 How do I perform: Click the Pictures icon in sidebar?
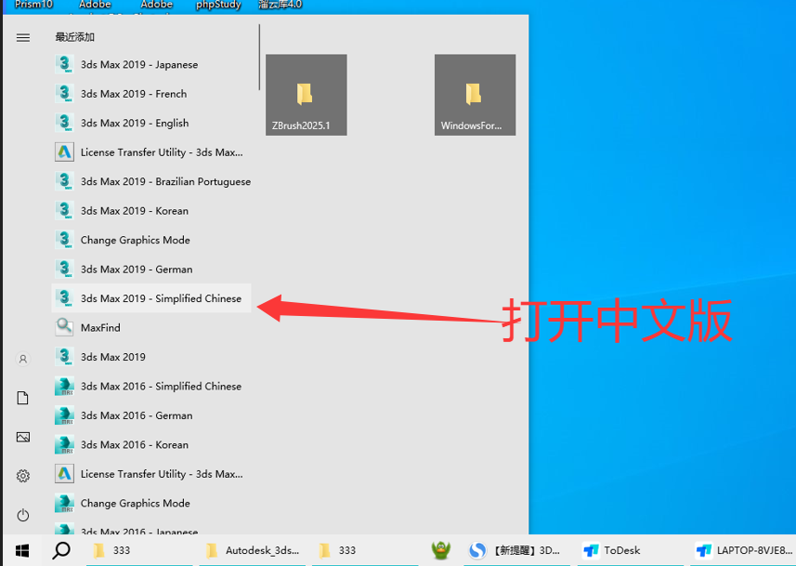coord(23,437)
